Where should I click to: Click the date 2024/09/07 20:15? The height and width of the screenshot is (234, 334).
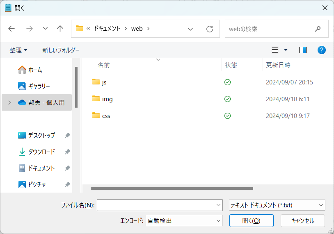tap(289, 82)
